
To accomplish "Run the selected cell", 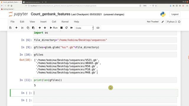I will pos(54,28).
